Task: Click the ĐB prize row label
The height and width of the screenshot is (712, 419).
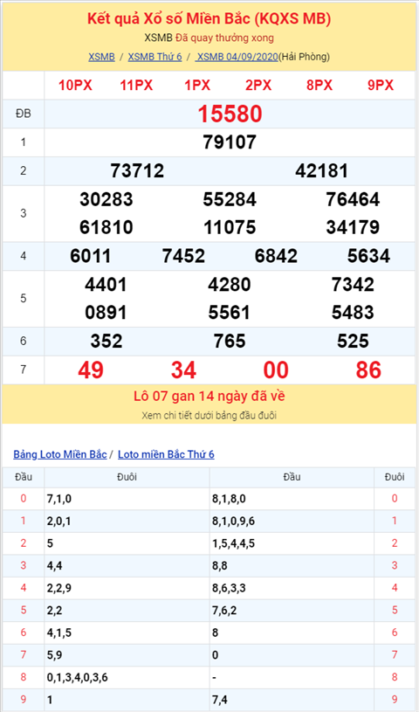Action: pos(24,114)
